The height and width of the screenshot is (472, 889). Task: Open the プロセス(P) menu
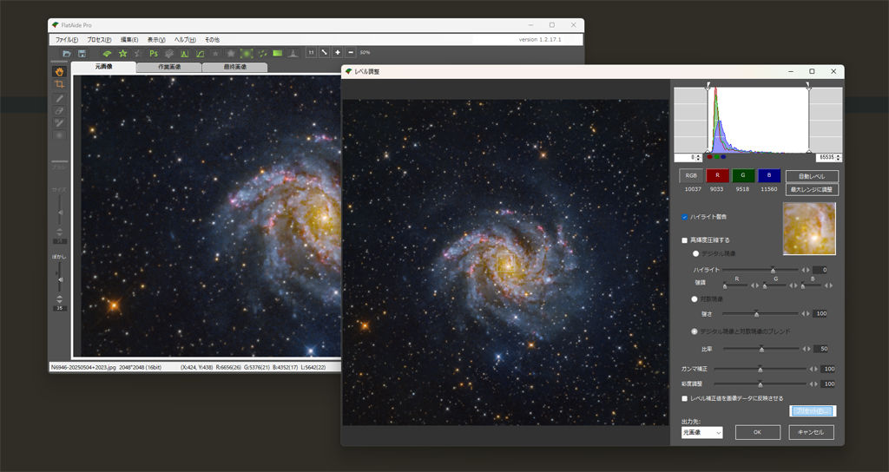point(99,40)
